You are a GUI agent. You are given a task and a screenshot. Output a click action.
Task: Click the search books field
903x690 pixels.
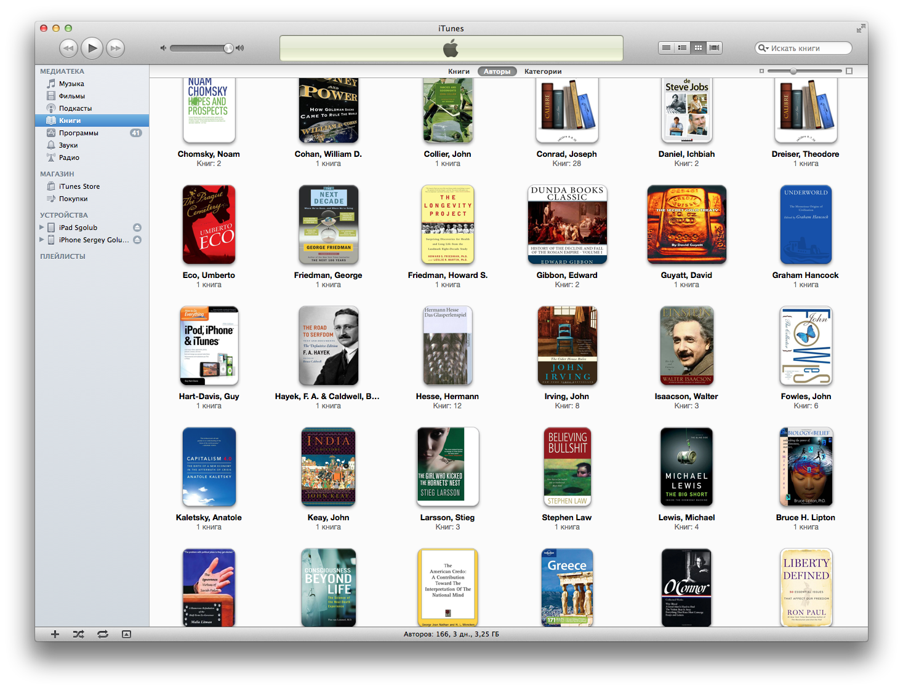803,48
